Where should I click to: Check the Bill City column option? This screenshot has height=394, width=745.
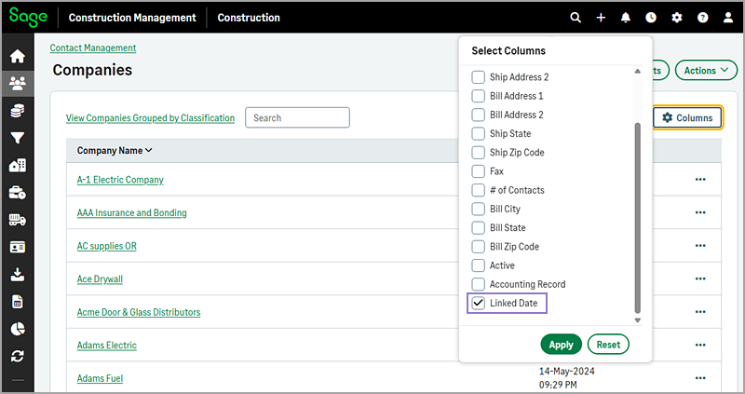(479, 209)
